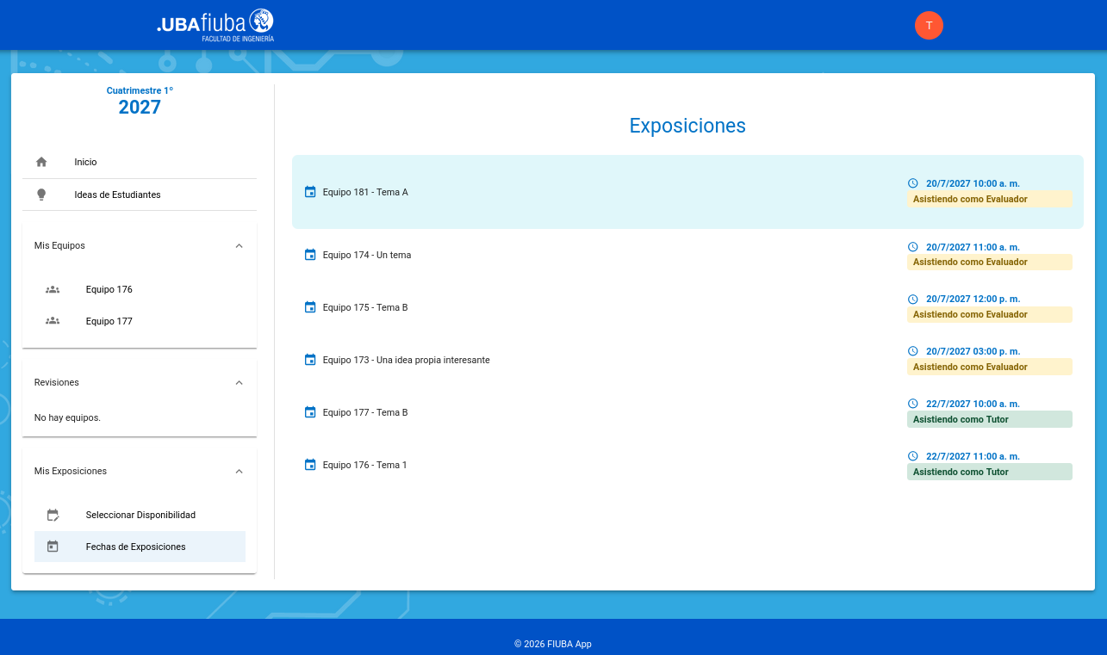Click the calendar icon for Fechas de Exposiciones
1107x655 pixels.
[53, 547]
